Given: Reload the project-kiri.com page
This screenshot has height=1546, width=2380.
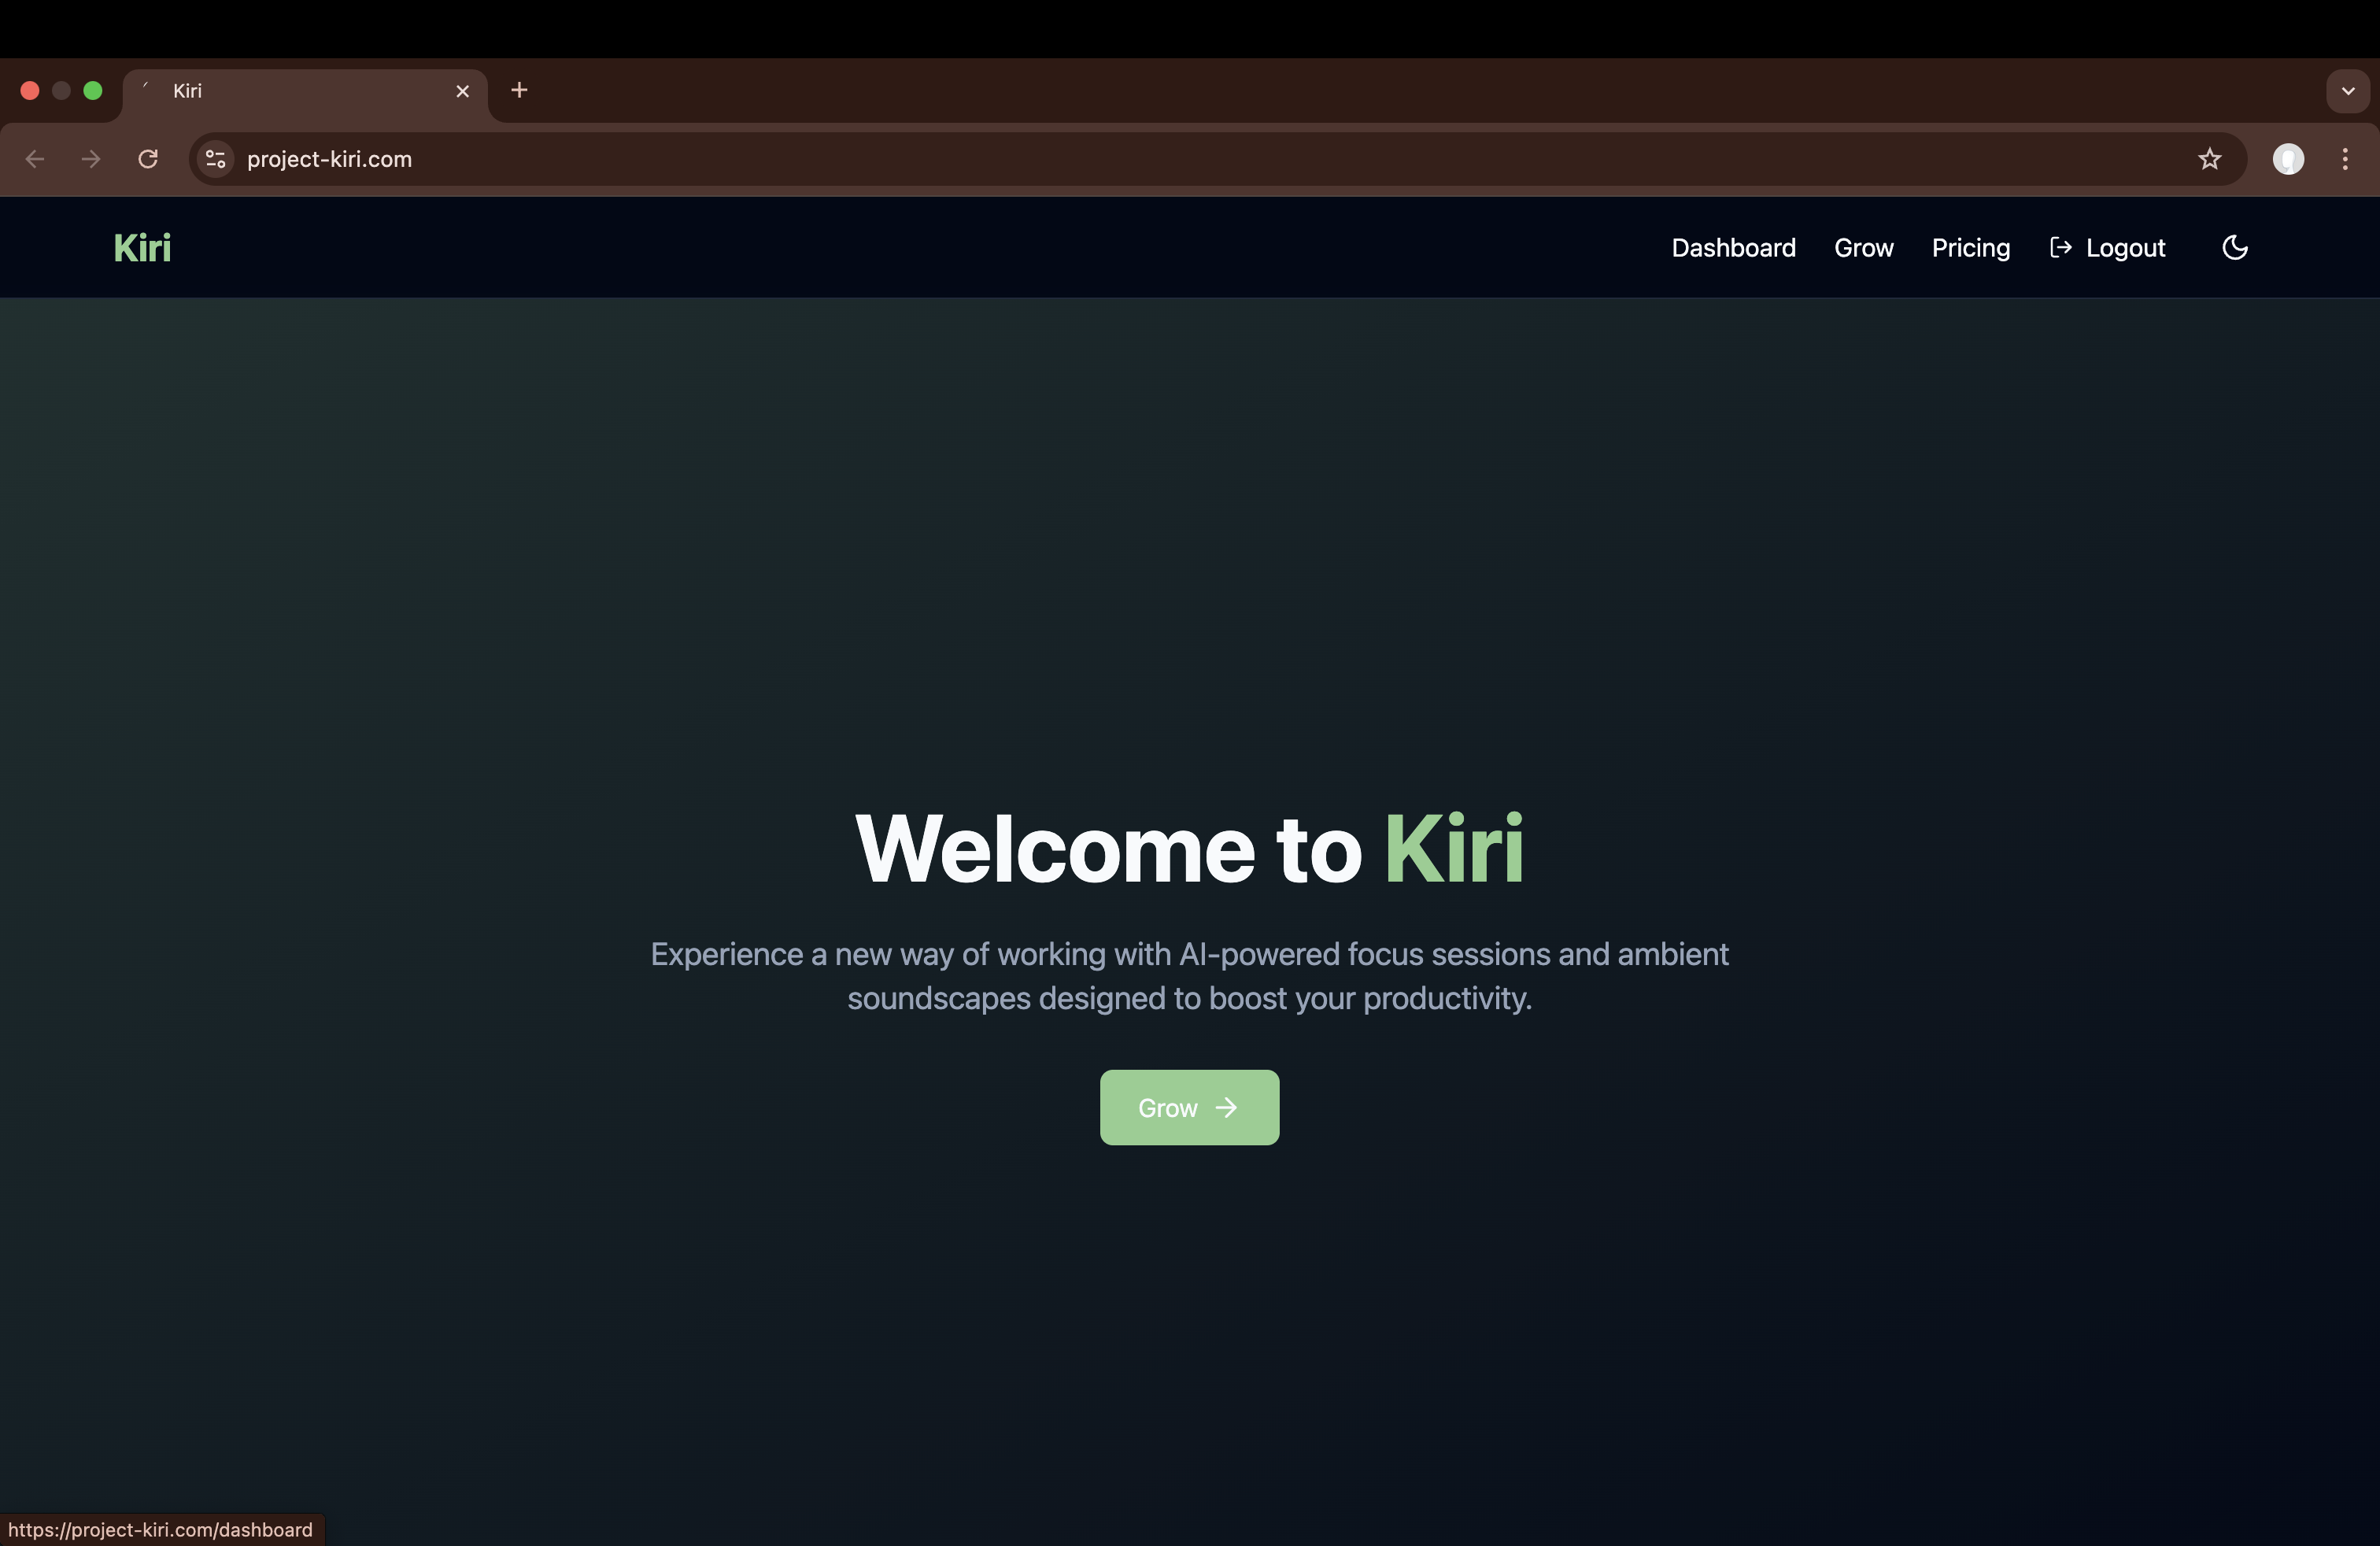Looking at the screenshot, I should coord(148,159).
